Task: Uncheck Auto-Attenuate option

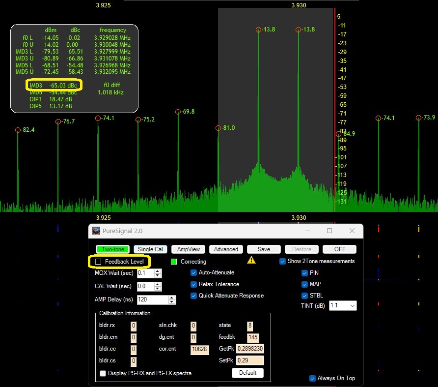Action: pos(194,272)
